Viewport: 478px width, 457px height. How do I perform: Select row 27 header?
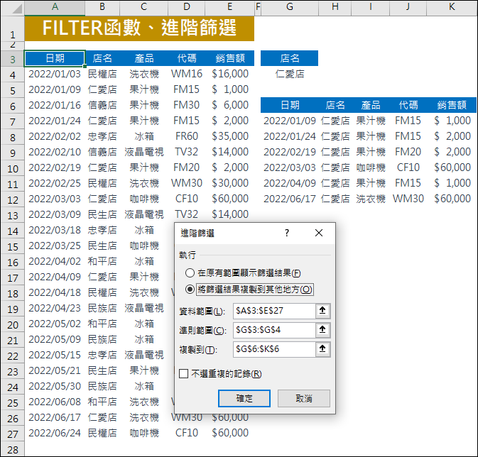[x=13, y=434]
